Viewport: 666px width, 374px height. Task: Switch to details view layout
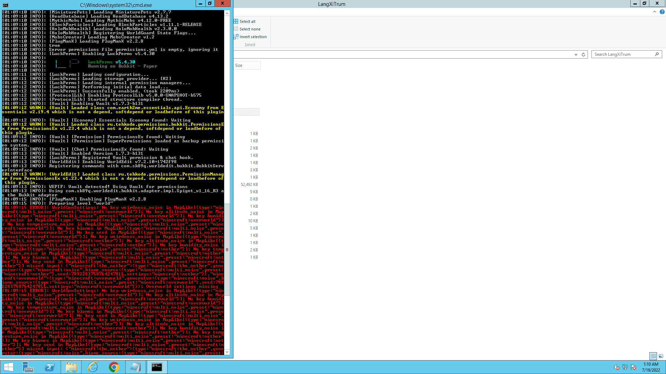[x=653, y=356]
